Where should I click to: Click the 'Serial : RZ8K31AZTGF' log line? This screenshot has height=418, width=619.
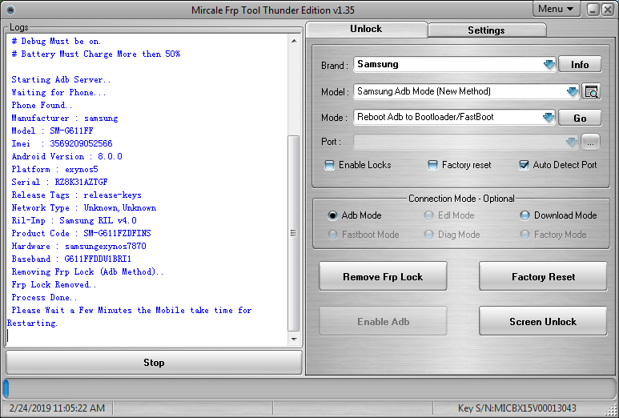pyautogui.click(x=59, y=182)
